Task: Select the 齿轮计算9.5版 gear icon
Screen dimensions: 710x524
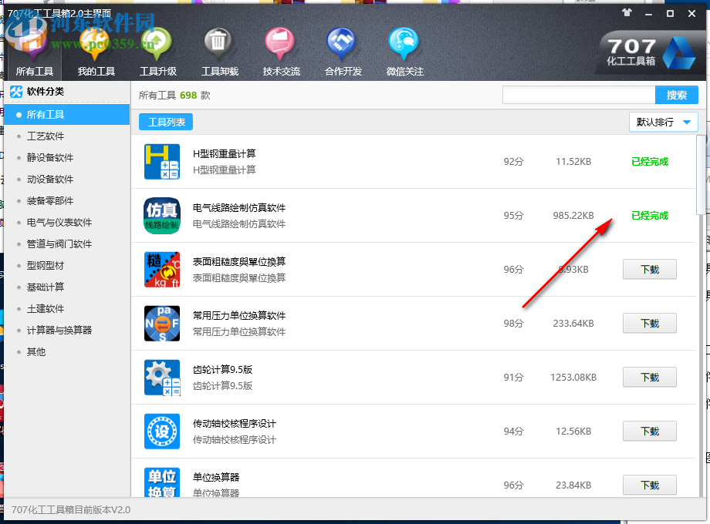Action: [x=161, y=378]
